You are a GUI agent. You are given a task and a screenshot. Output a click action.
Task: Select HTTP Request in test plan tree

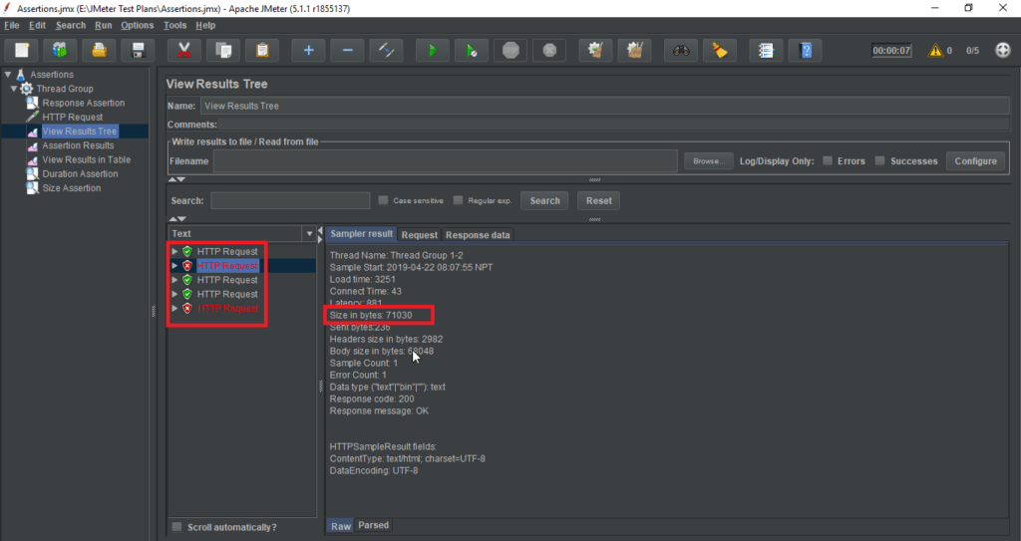coord(72,118)
